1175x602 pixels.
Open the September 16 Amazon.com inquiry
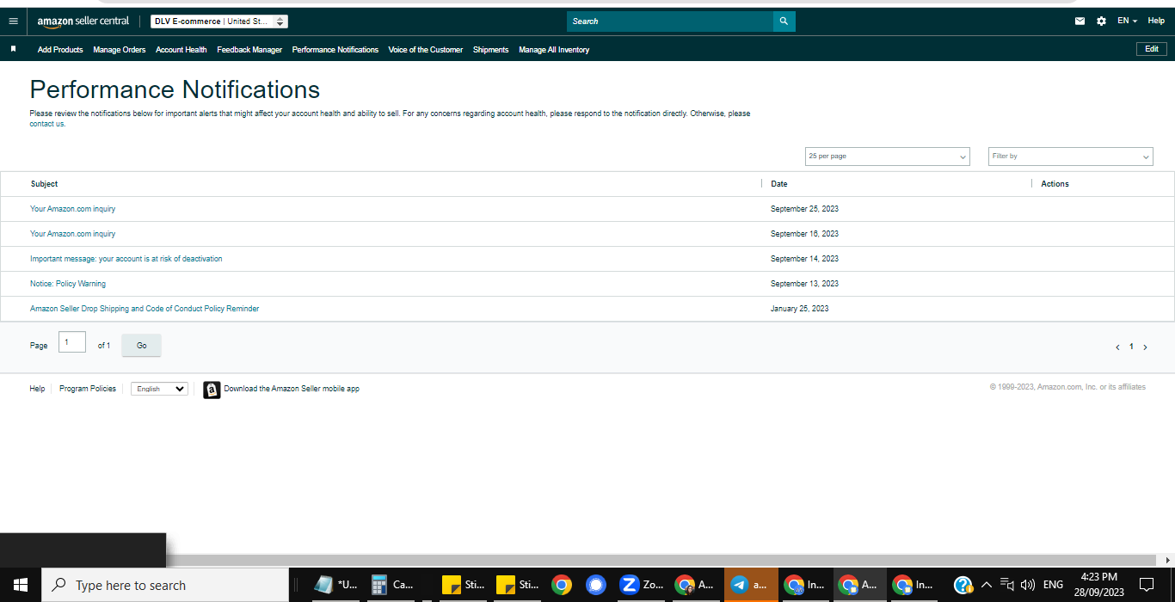72,234
